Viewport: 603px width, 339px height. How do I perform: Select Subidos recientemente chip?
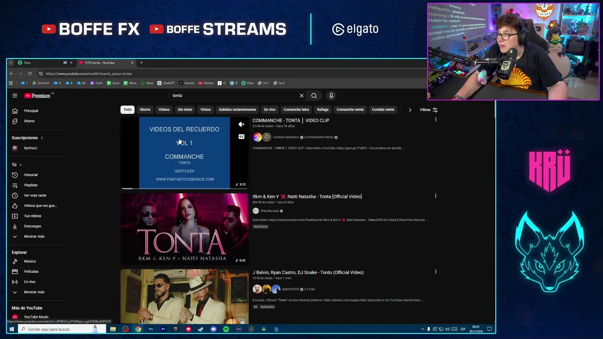tap(237, 110)
